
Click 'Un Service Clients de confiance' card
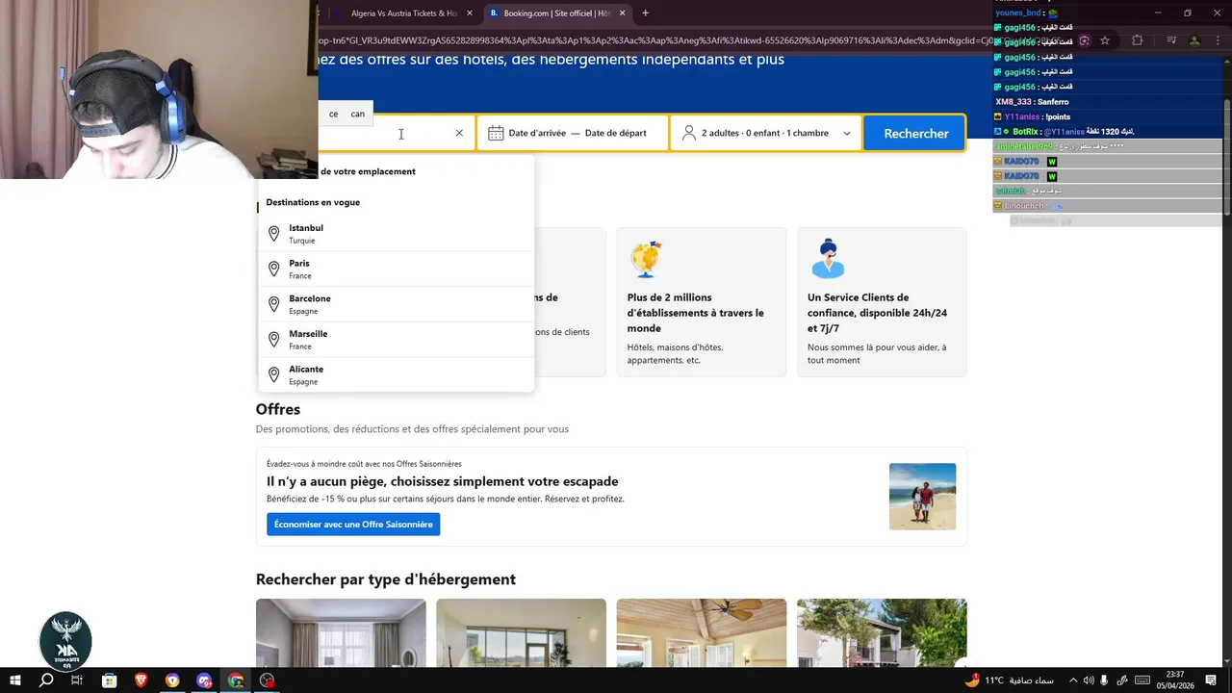coord(882,302)
